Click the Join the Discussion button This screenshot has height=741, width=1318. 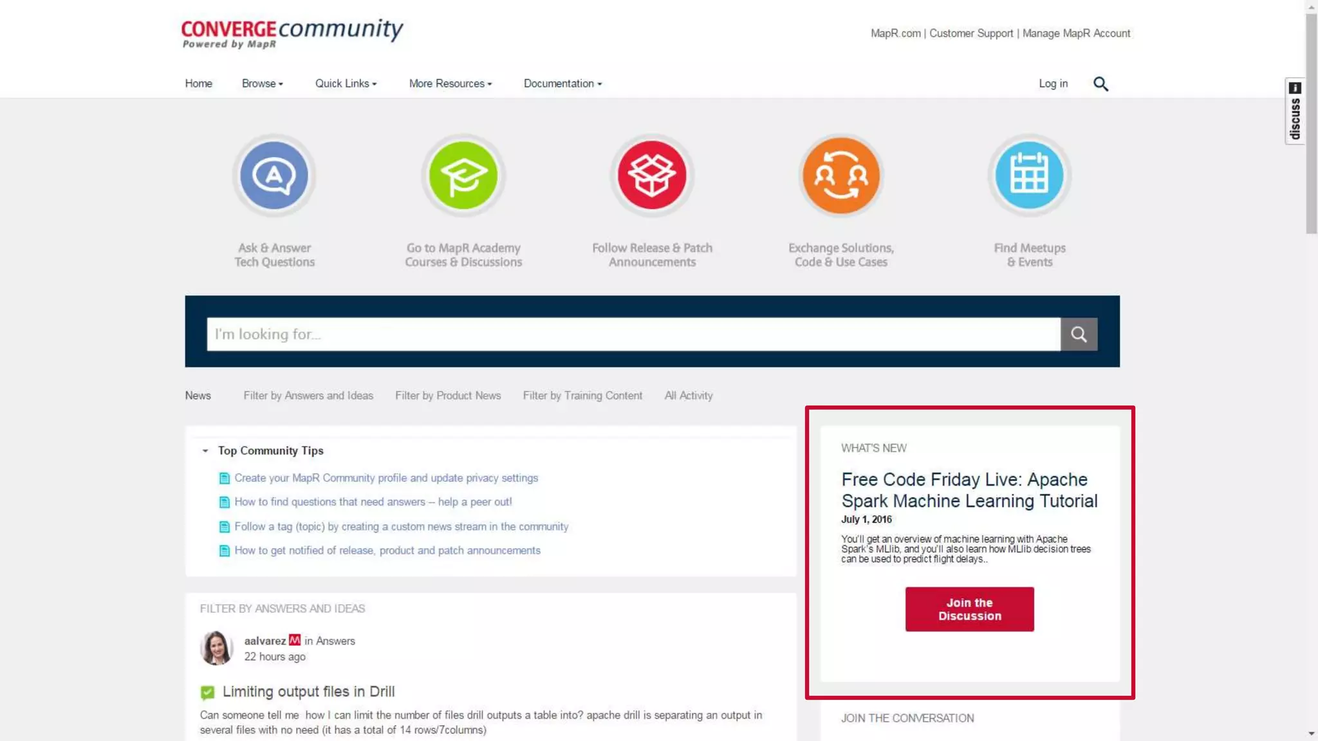coord(969,609)
